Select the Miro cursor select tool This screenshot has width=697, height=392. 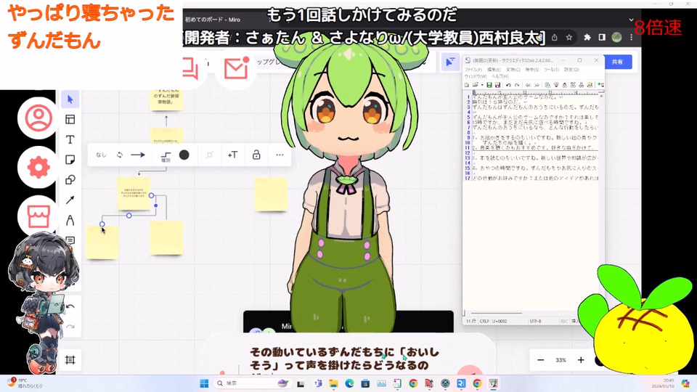tap(70, 99)
